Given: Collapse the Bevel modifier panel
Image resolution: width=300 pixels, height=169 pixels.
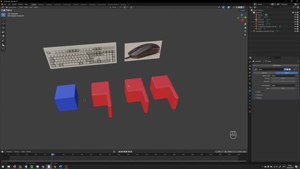Looking at the screenshot, I should (x=254, y=69).
